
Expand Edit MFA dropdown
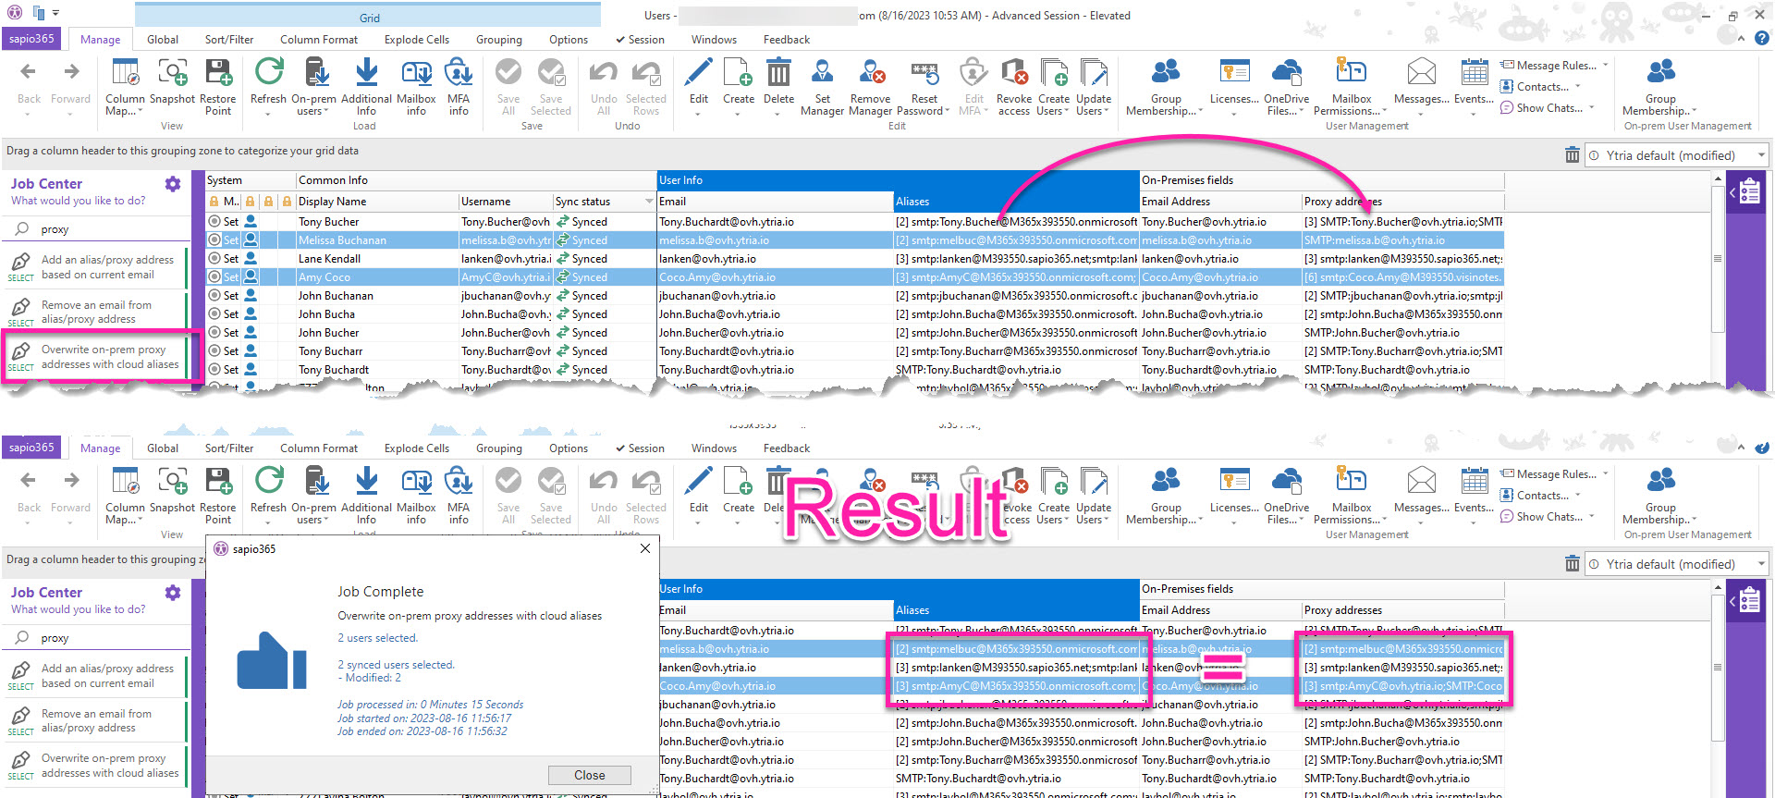985,112
